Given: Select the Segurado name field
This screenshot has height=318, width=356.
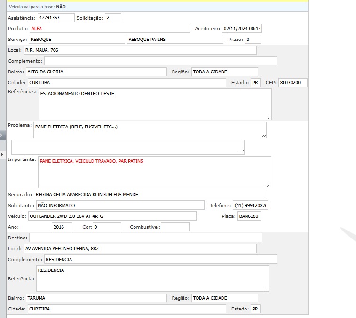Looking at the screenshot, I should coord(150,194).
